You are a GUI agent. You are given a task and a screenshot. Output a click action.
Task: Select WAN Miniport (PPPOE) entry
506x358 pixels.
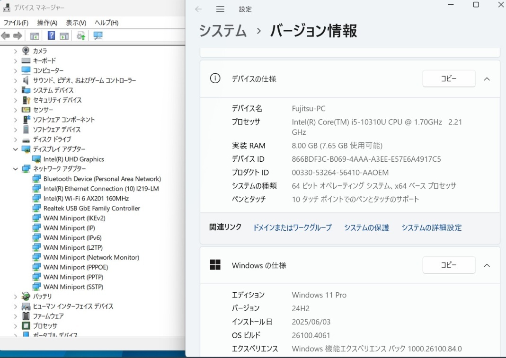tap(76, 267)
